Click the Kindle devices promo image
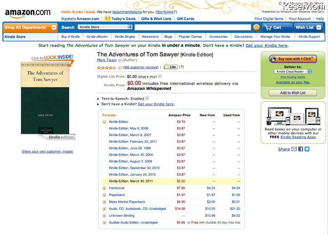 click(x=293, y=116)
